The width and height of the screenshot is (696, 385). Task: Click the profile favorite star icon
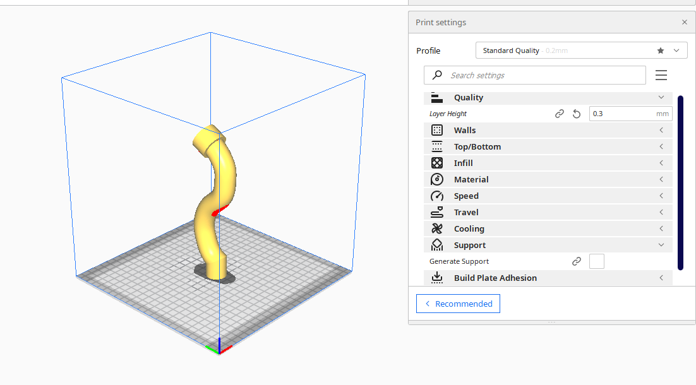(661, 50)
